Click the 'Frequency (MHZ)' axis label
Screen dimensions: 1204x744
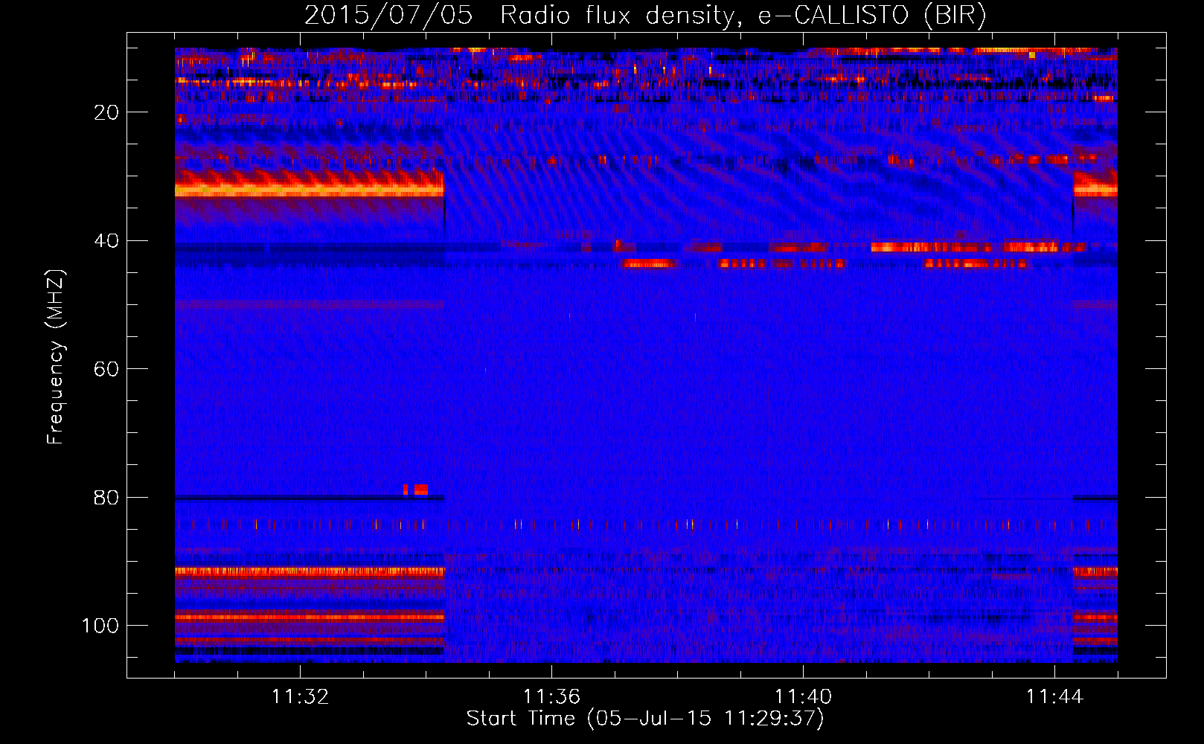click(56, 357)
